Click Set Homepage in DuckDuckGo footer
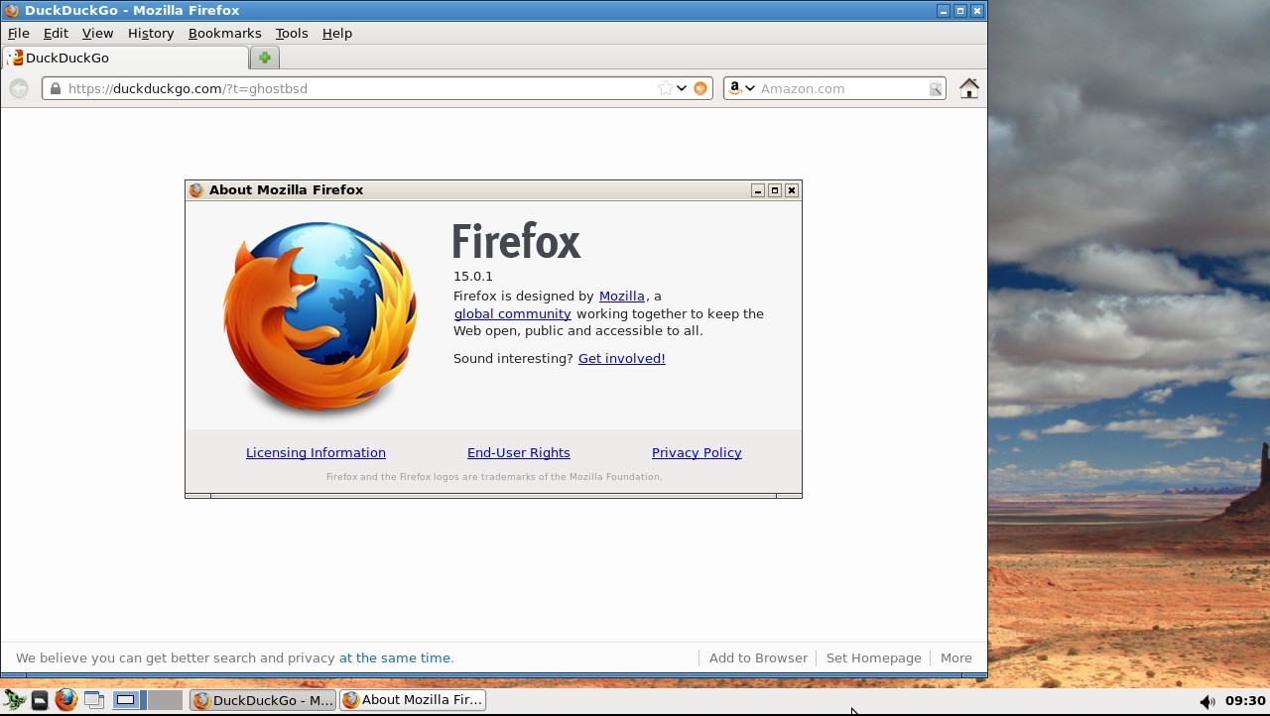 874,657
